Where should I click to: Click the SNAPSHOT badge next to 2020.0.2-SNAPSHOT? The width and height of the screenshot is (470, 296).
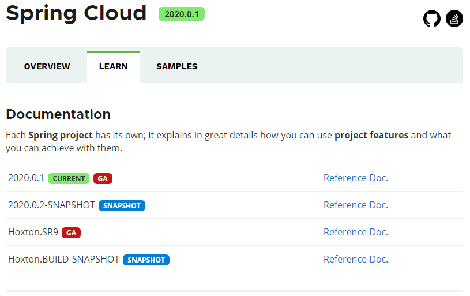tap(122, 206)
